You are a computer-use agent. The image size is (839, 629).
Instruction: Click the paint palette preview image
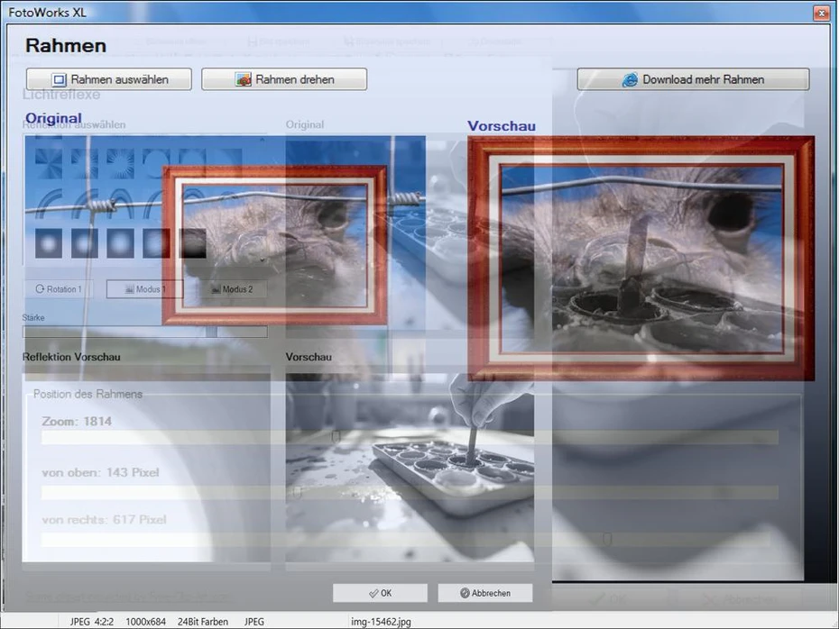pyautogui.click(x=410, y=469)
